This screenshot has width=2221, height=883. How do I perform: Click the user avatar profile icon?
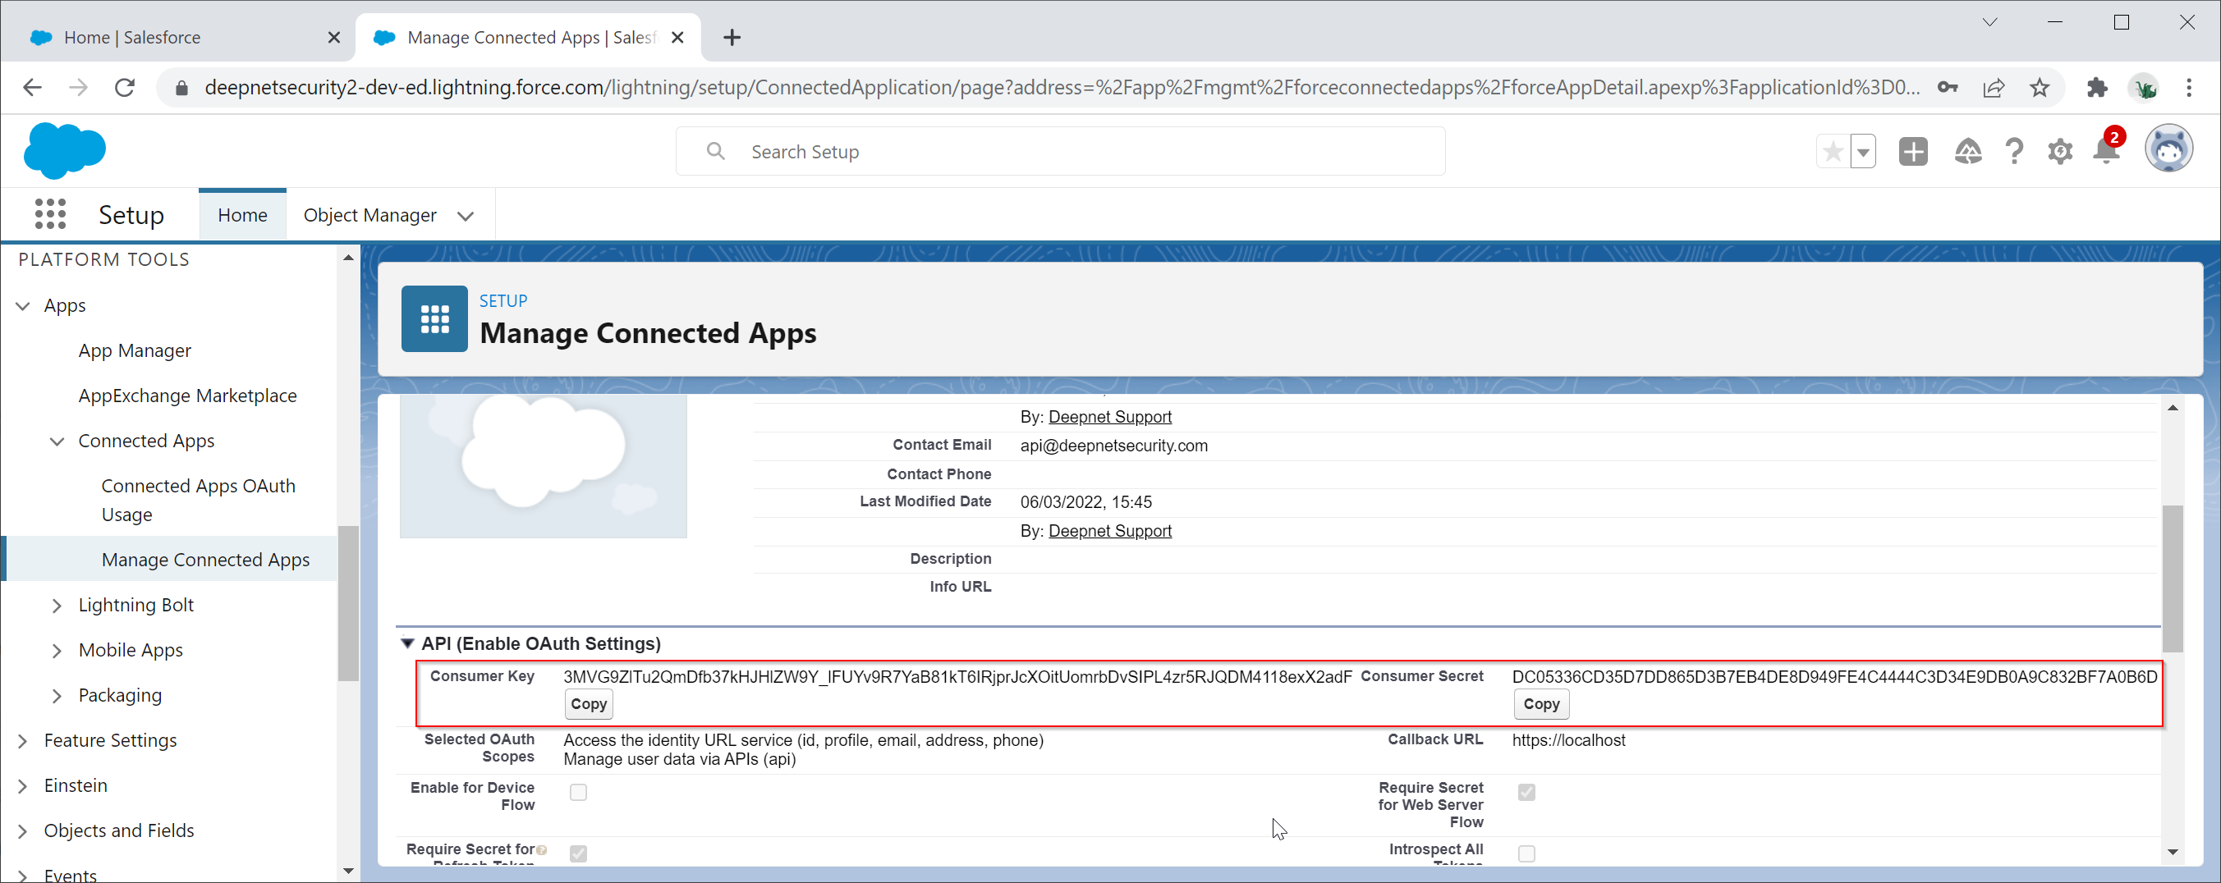(x=2168, y=150)
